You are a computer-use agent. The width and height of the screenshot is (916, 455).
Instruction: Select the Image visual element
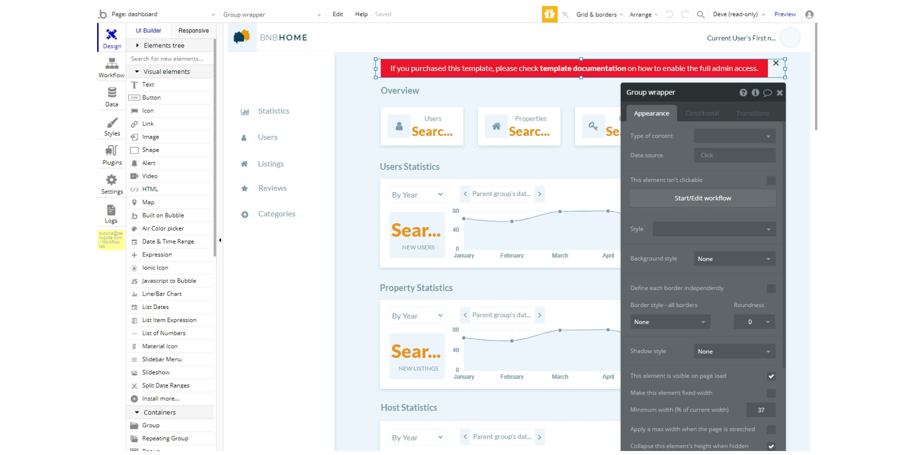[170, 137]
